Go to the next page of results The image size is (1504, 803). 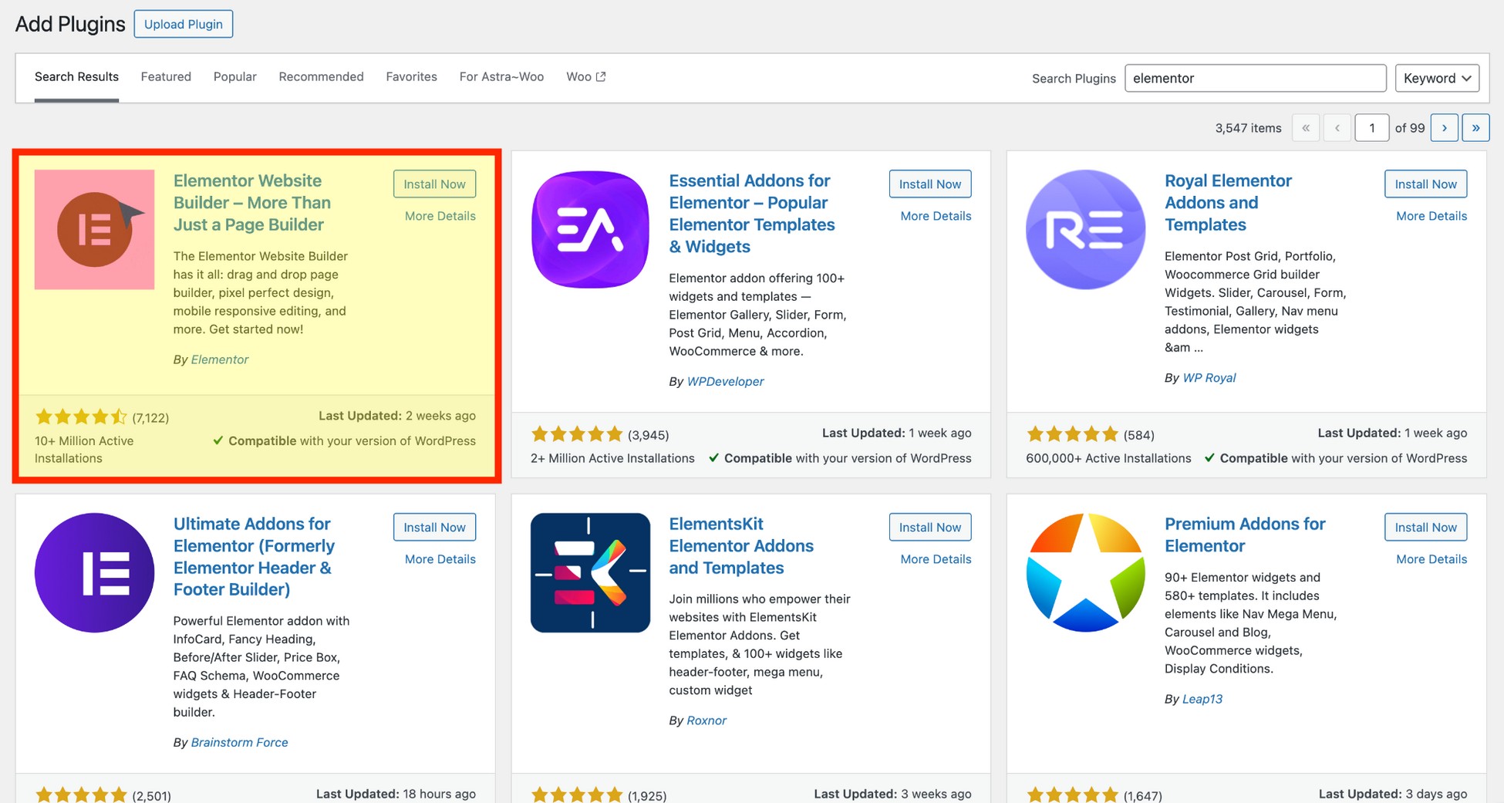tap(1444, 127)
